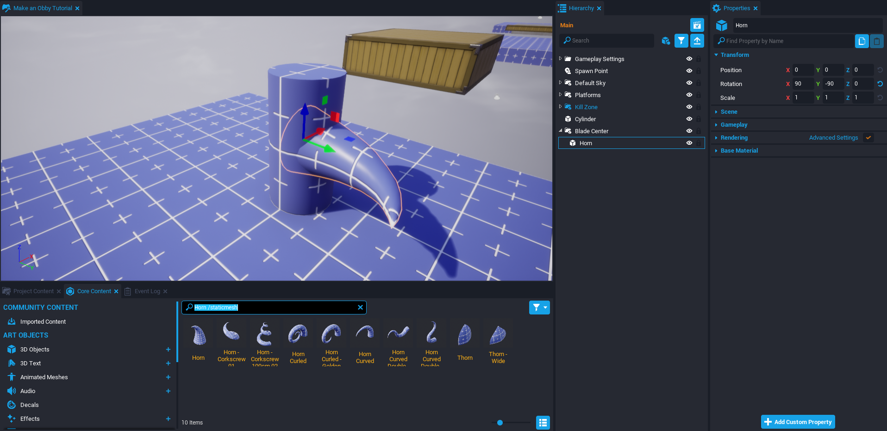Expand the Base Material section
Screen dimensions: 887x431
click(x=739, y=151)
